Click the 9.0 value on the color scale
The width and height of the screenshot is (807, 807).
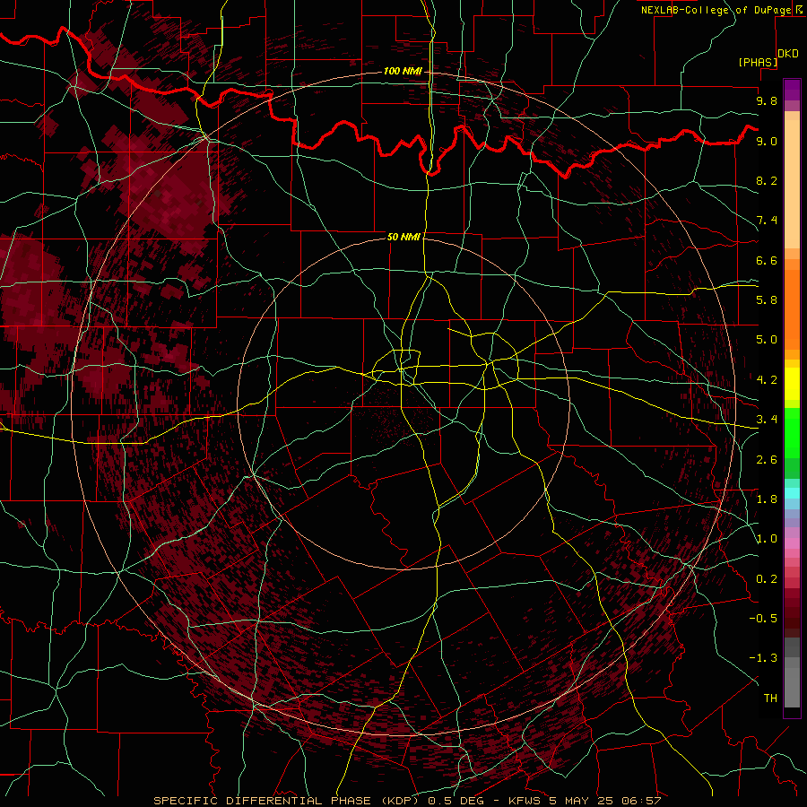(767, 141)
